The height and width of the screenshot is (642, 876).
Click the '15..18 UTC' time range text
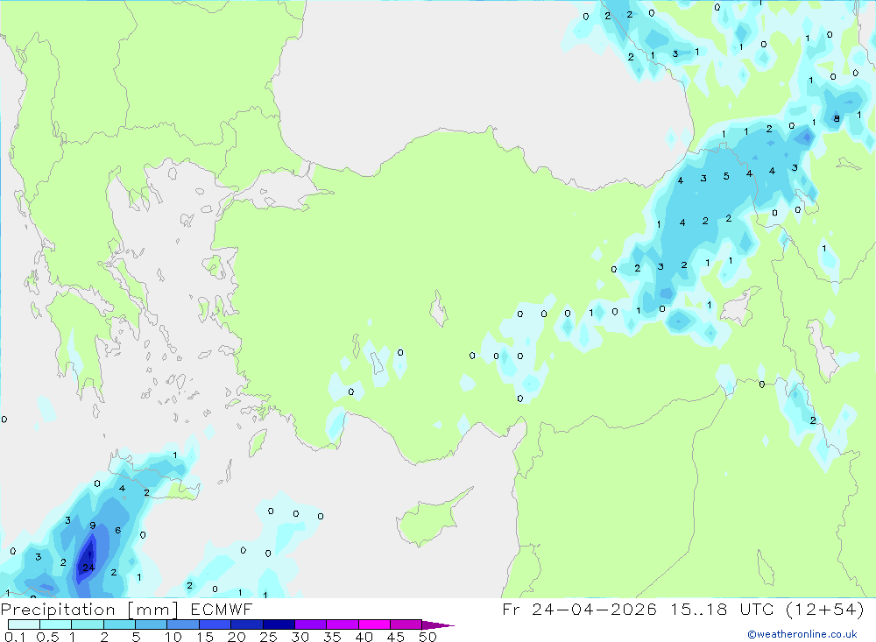724,609
